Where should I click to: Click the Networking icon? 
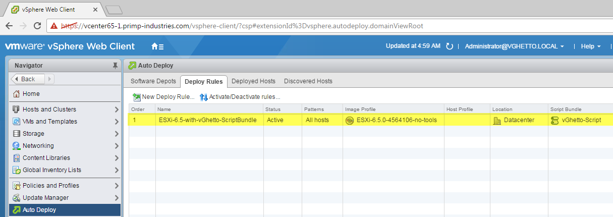tap(17, 146)
